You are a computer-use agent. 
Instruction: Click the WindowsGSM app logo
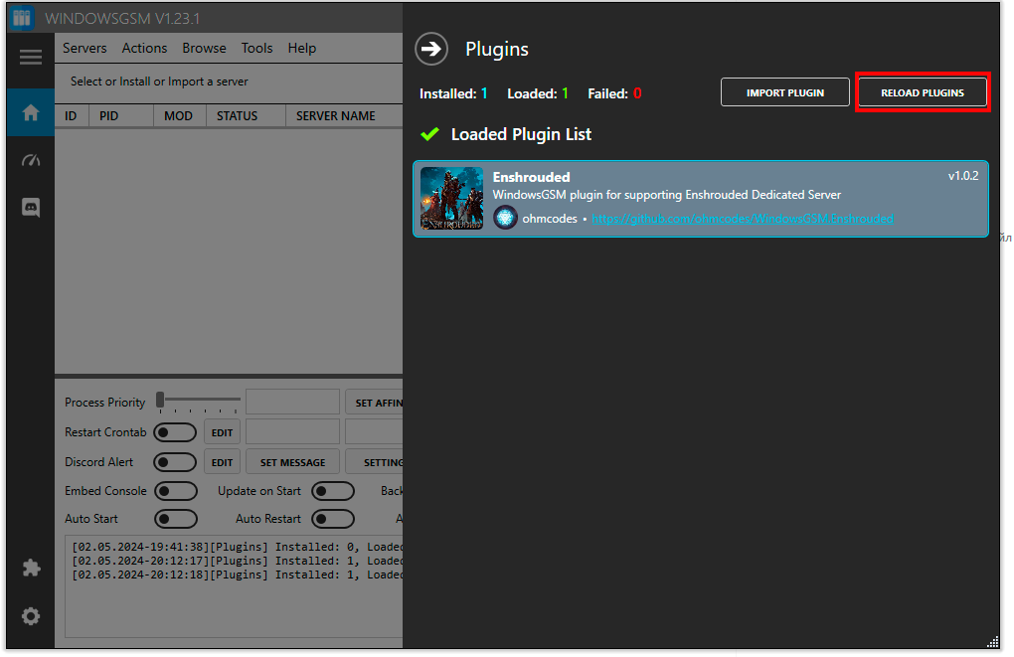click(21, 18)
